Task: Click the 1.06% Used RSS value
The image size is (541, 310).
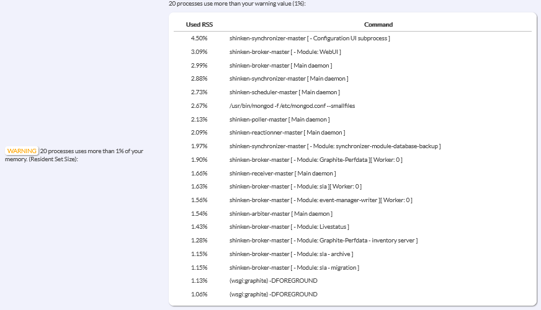Action: coord(199,294)
